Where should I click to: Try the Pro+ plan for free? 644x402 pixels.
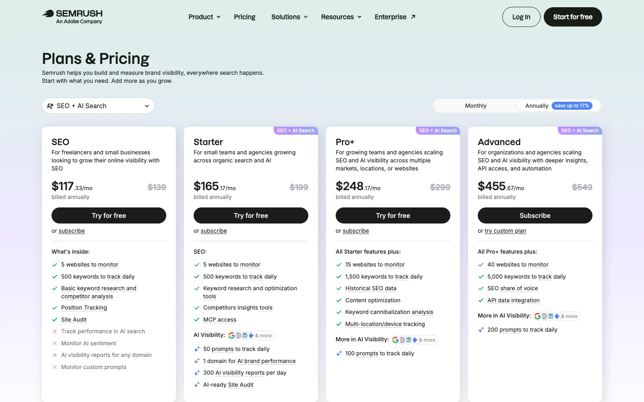393,215
